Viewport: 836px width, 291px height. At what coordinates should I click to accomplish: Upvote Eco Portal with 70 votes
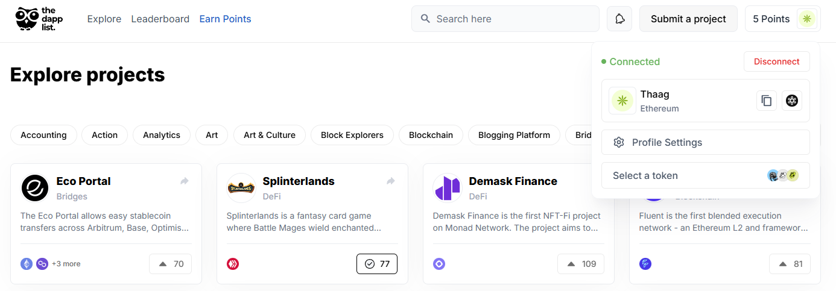point(171,264)
